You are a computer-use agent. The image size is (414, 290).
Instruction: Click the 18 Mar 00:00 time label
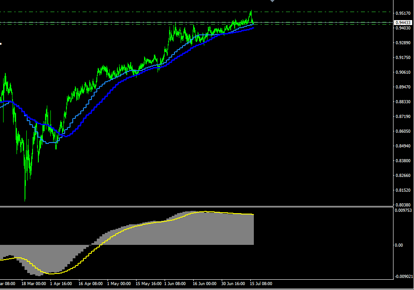tap(33, 284)
